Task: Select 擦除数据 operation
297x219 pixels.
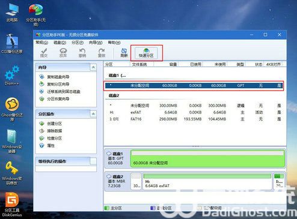Action: [54, 131]
